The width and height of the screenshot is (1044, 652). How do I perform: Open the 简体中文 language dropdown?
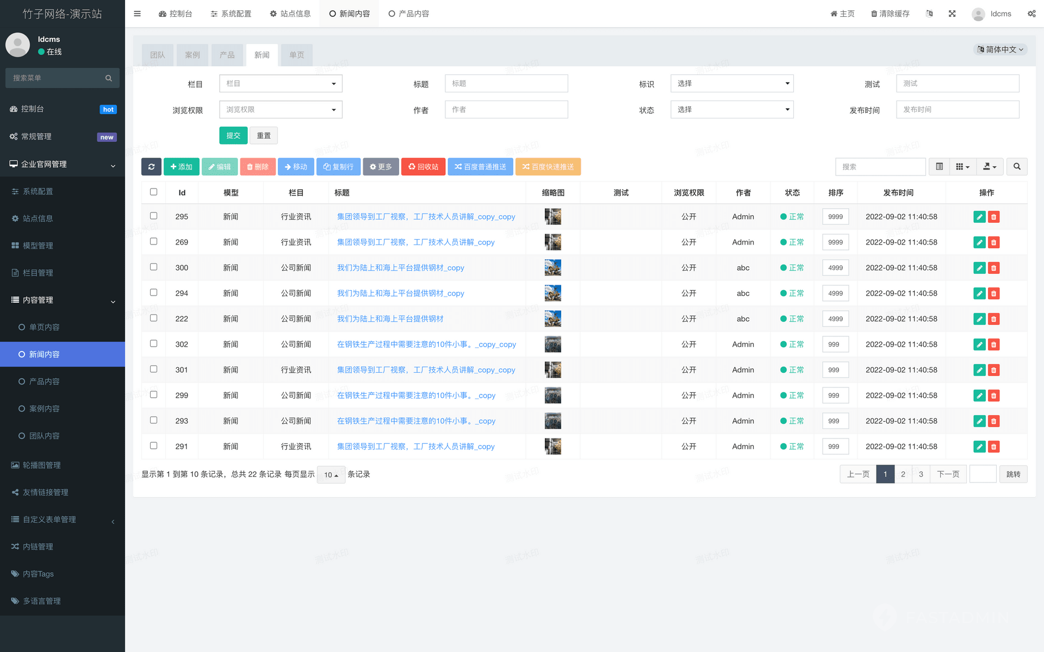pos(1000,49)
